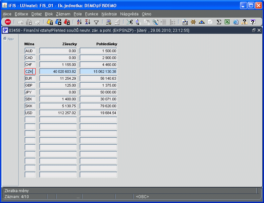264x203 pixels.
Task: Click Závazky value 1 155.00
Action: coord(58,65)
